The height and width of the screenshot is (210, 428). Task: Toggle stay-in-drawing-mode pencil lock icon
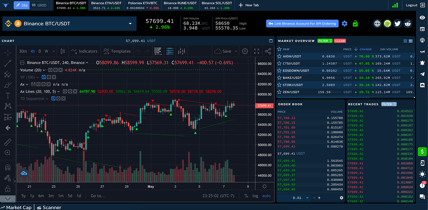8,178
